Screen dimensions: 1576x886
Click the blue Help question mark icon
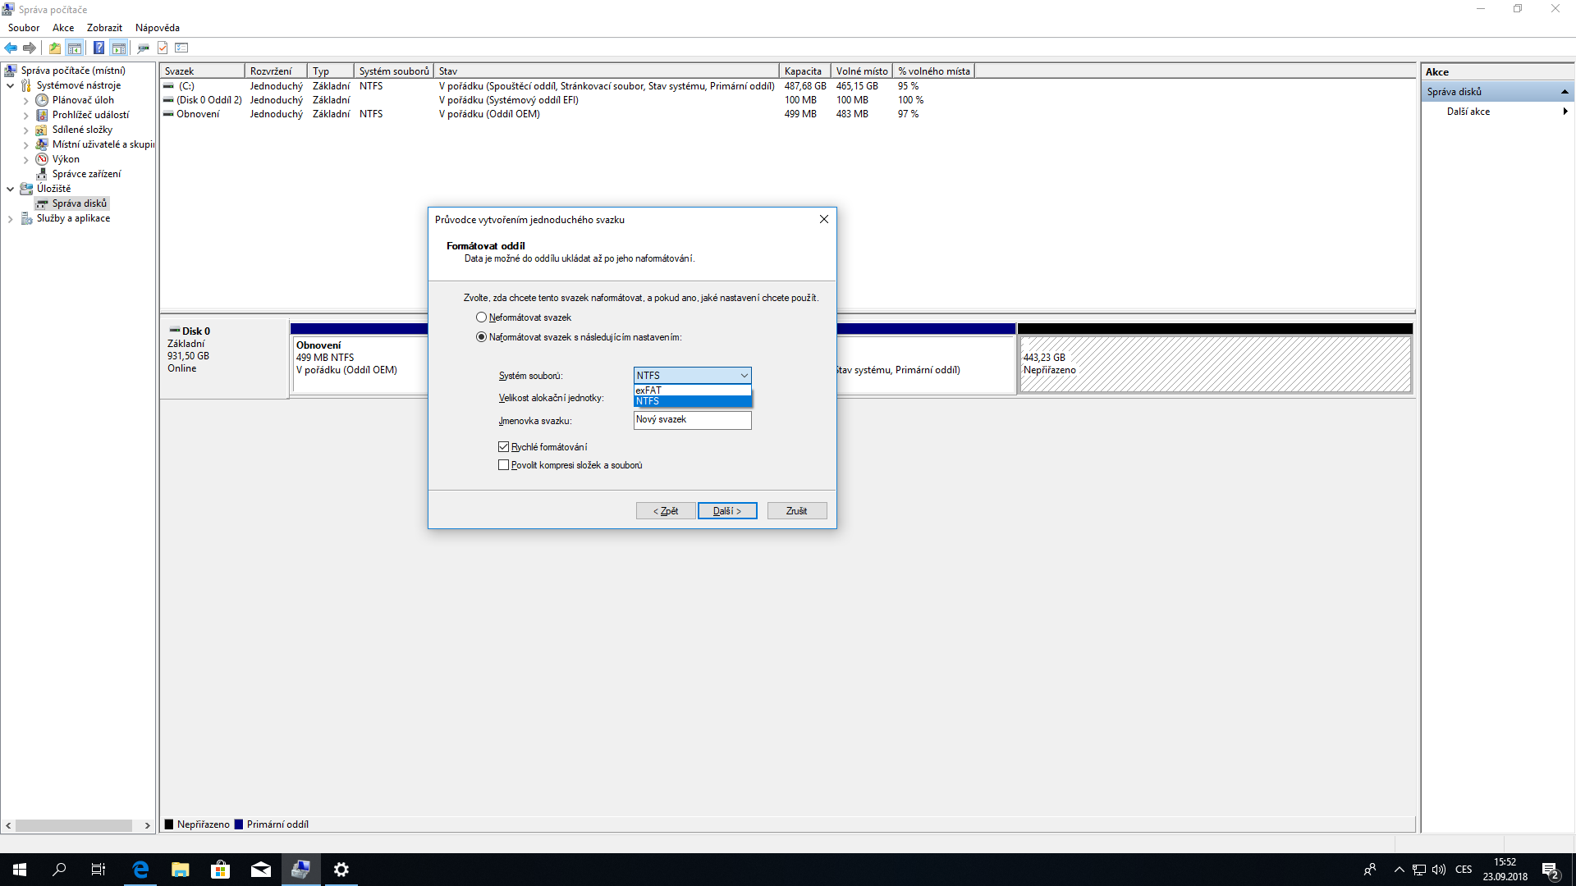(98, 48)
